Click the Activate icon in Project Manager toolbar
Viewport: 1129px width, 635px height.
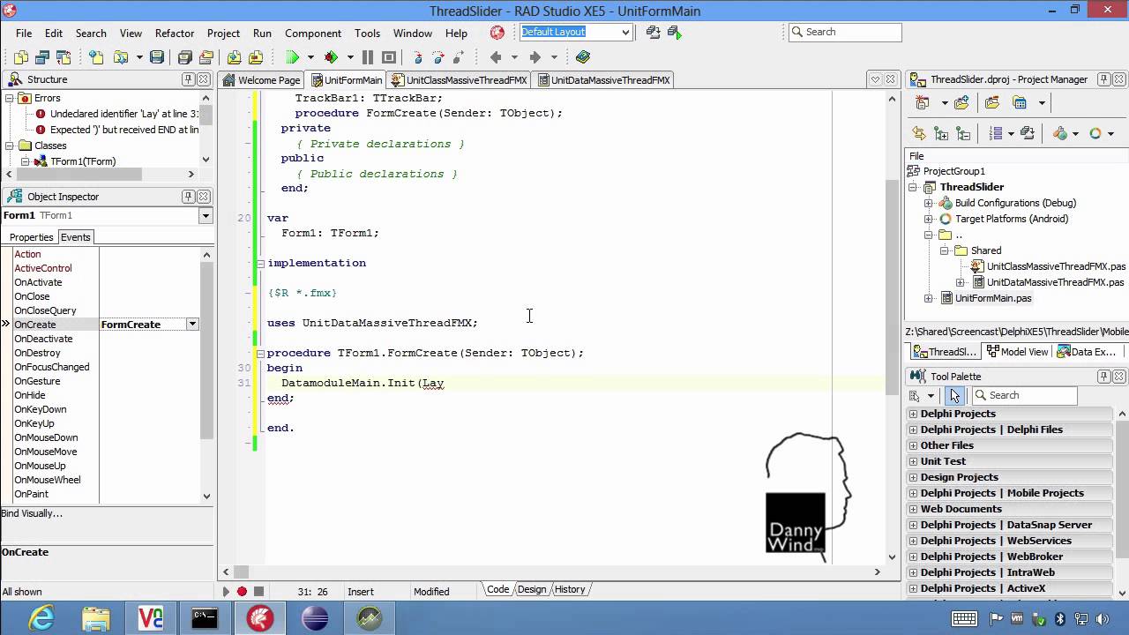(923, 103)
